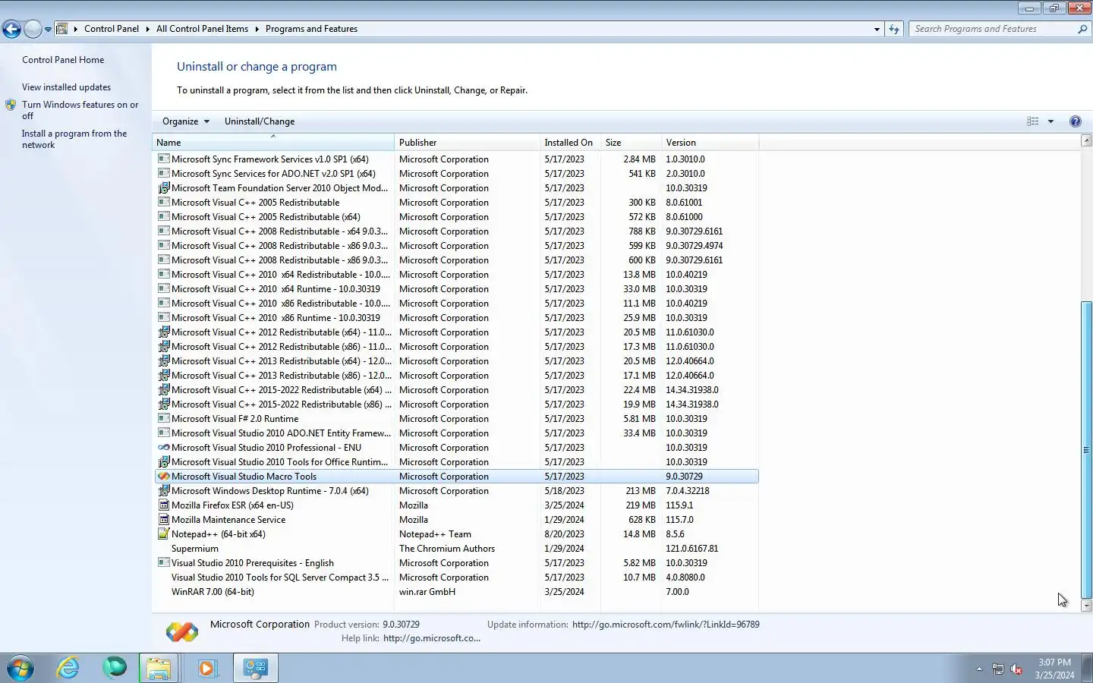Select Programs and Features breadcrumb segment
1093x683 pixels.
[x=311, y=29]
